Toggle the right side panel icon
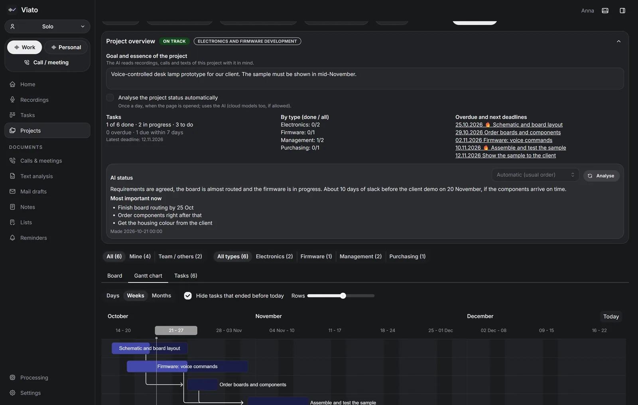The width and height of the screenshot is (638, 405). 622,11
